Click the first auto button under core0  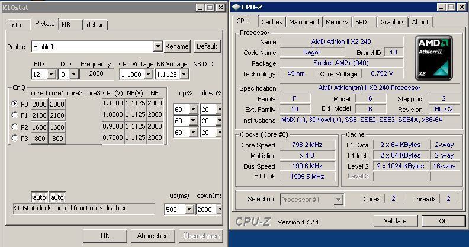point(39,197)
